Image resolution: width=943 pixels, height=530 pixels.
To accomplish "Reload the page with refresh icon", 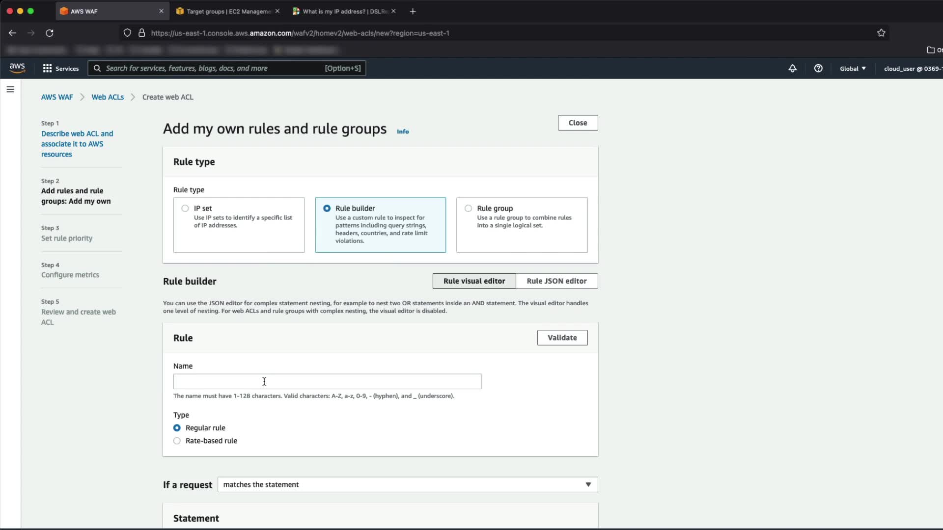I will coord(50,33).
